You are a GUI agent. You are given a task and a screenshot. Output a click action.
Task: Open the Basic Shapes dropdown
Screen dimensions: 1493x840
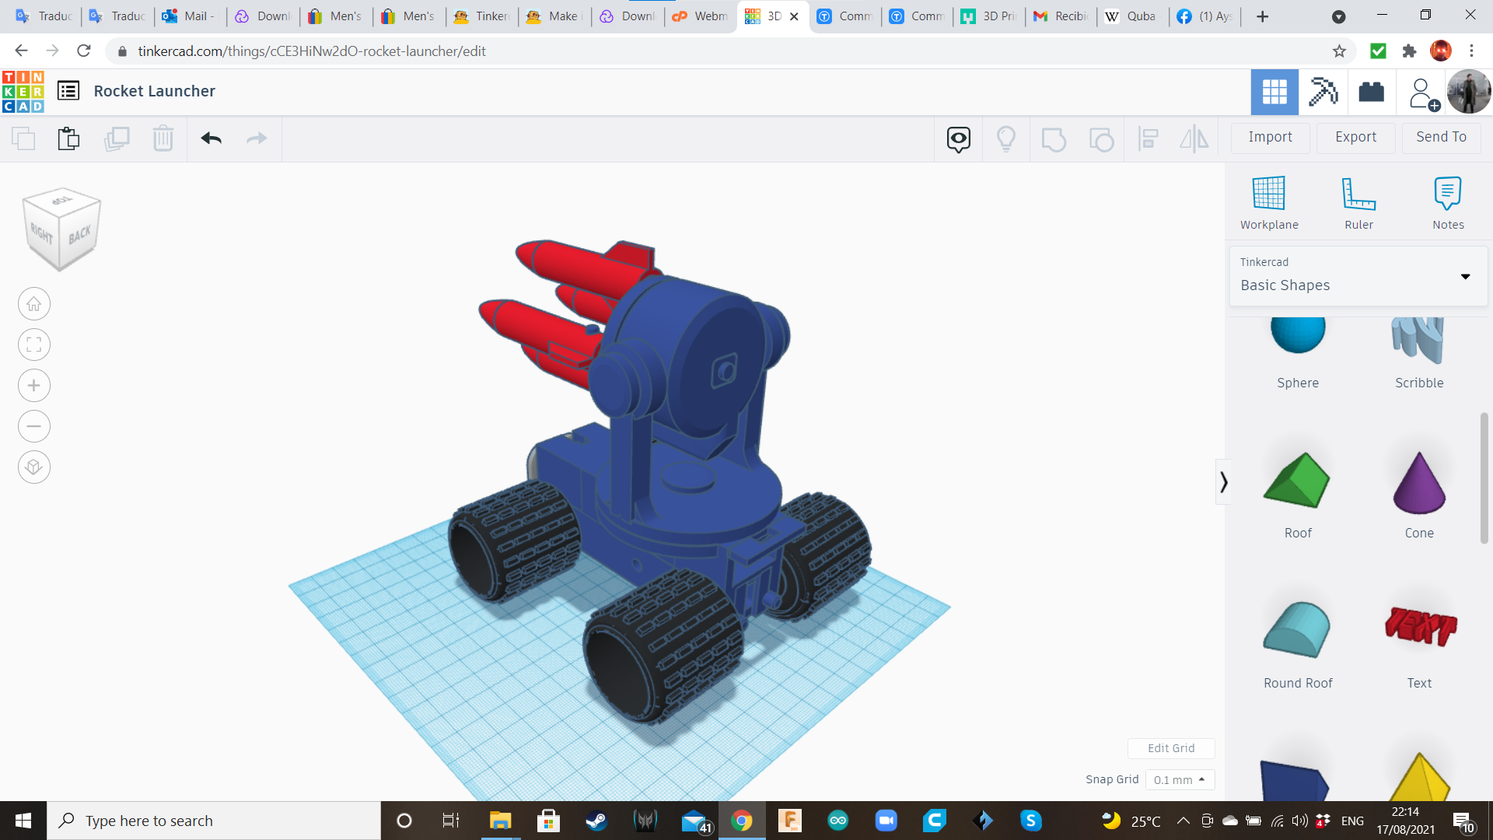[1358, 276]
